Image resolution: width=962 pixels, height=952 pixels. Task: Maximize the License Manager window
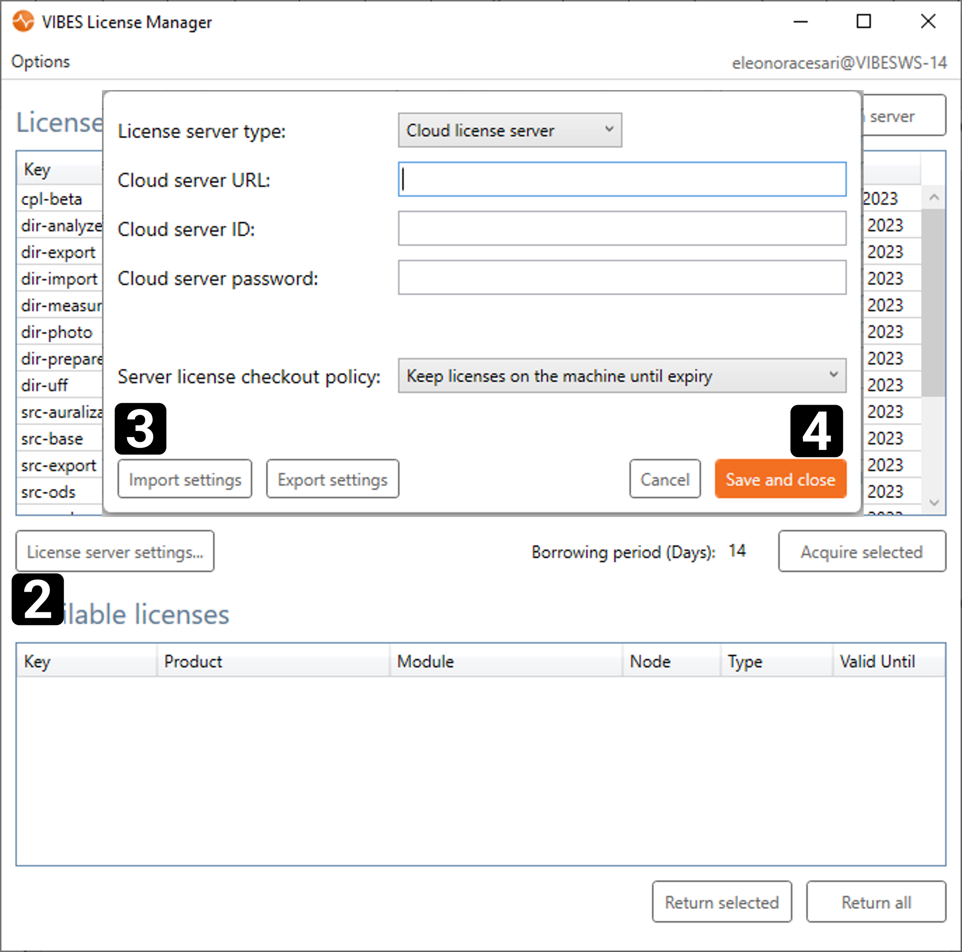(864, 21)
